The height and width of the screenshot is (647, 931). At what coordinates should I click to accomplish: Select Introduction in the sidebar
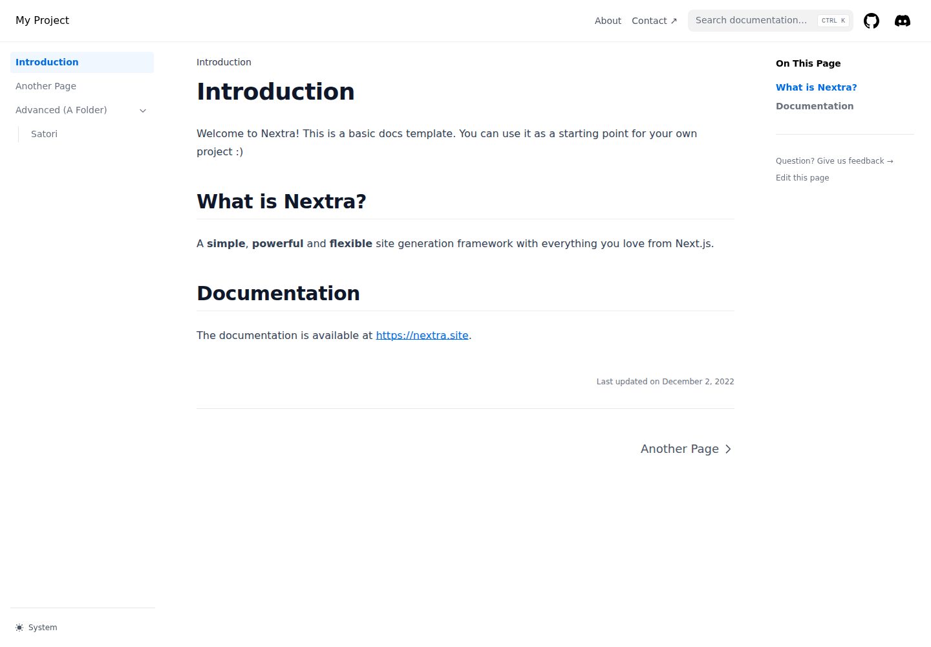82,62
